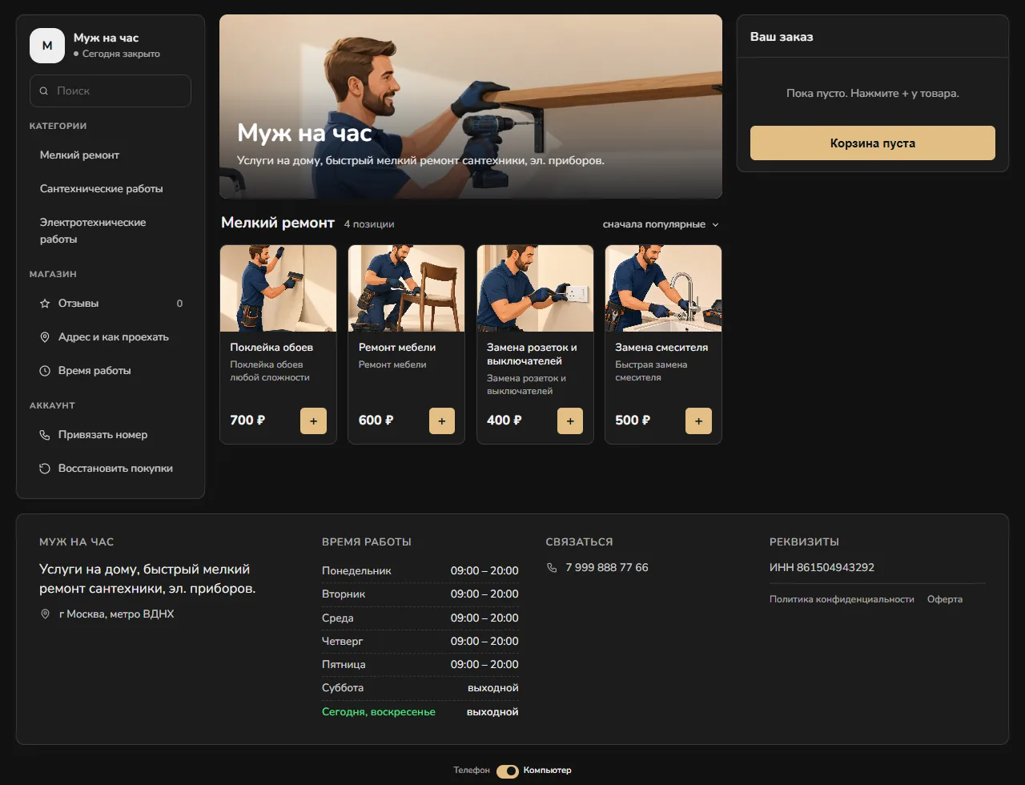Click the chevron arrow of the sorting selector
1025x785 pixels.
(x=715, y=225)
